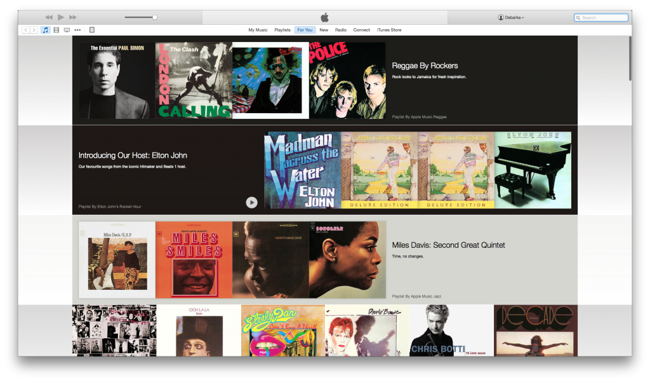The width and height of the screenshot is (650, 382).
Task: Click 'Rock looks to Jamaica for fresh inspiration.' text
Action: [x=429, y=77]
